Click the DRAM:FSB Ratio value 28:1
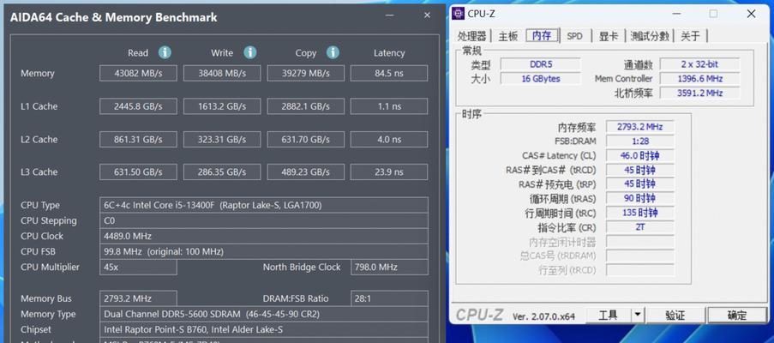The width and height of the screenshot is (774, 343). tap(389, 298)
